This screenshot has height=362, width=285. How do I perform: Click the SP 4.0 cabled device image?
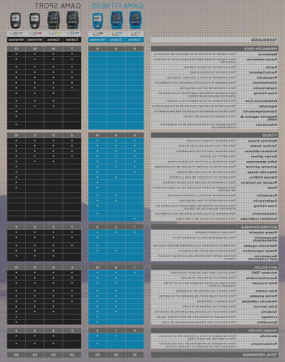coord(53,20)
